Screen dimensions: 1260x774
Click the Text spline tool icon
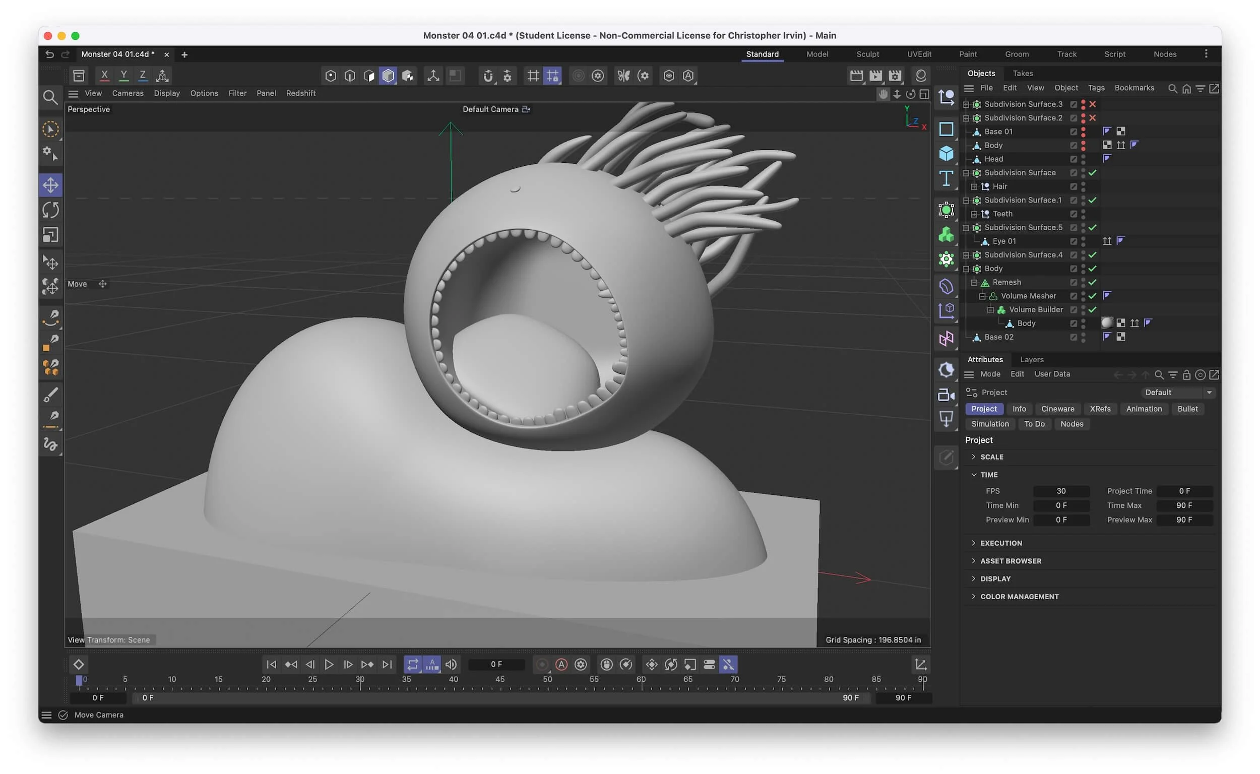tap(946, 179)
